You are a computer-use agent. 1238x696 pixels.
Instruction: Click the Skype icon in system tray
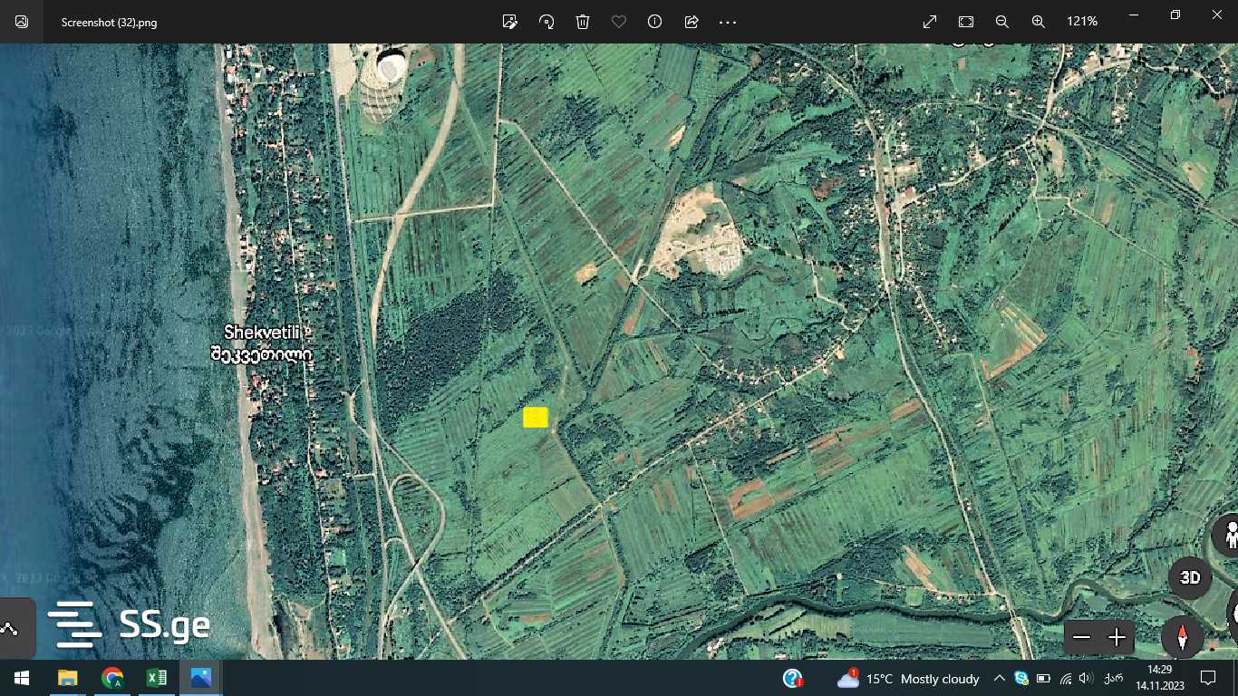pos(1021,678)
